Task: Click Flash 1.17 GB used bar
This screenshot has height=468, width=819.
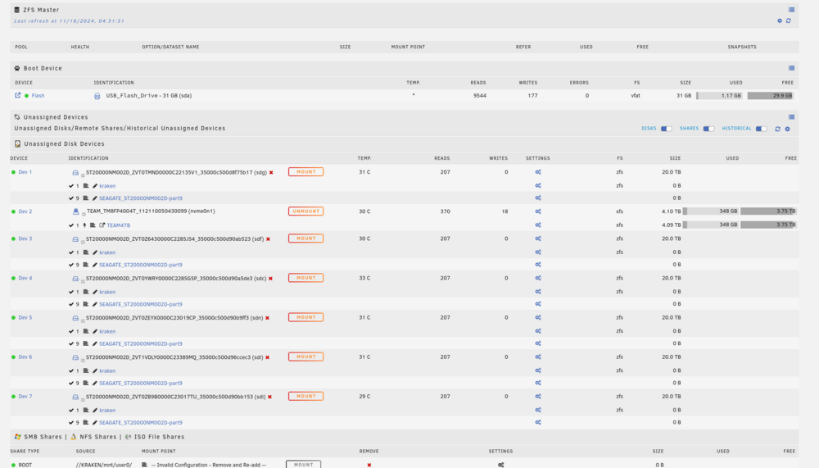Action: tap(719, 96)
